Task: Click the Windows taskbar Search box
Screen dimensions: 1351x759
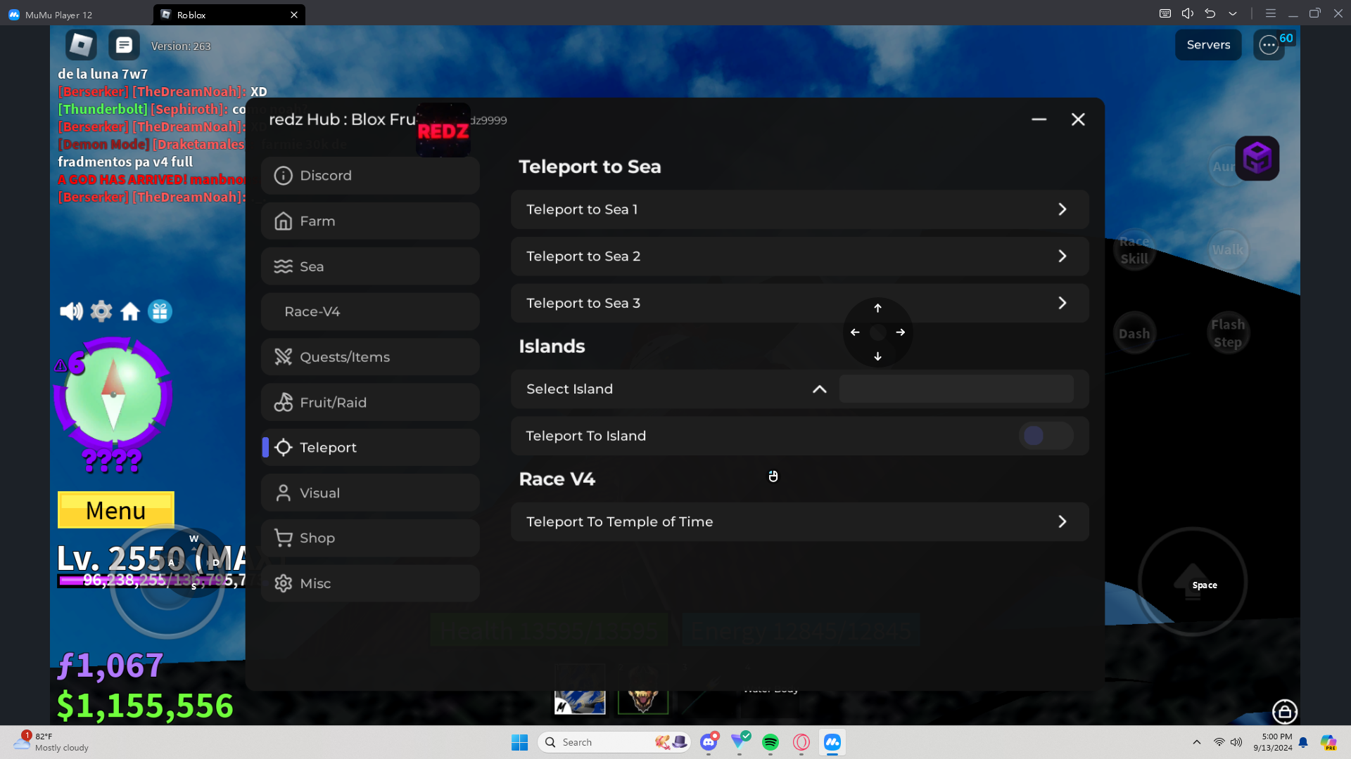Action: click(x=614, y=742)
